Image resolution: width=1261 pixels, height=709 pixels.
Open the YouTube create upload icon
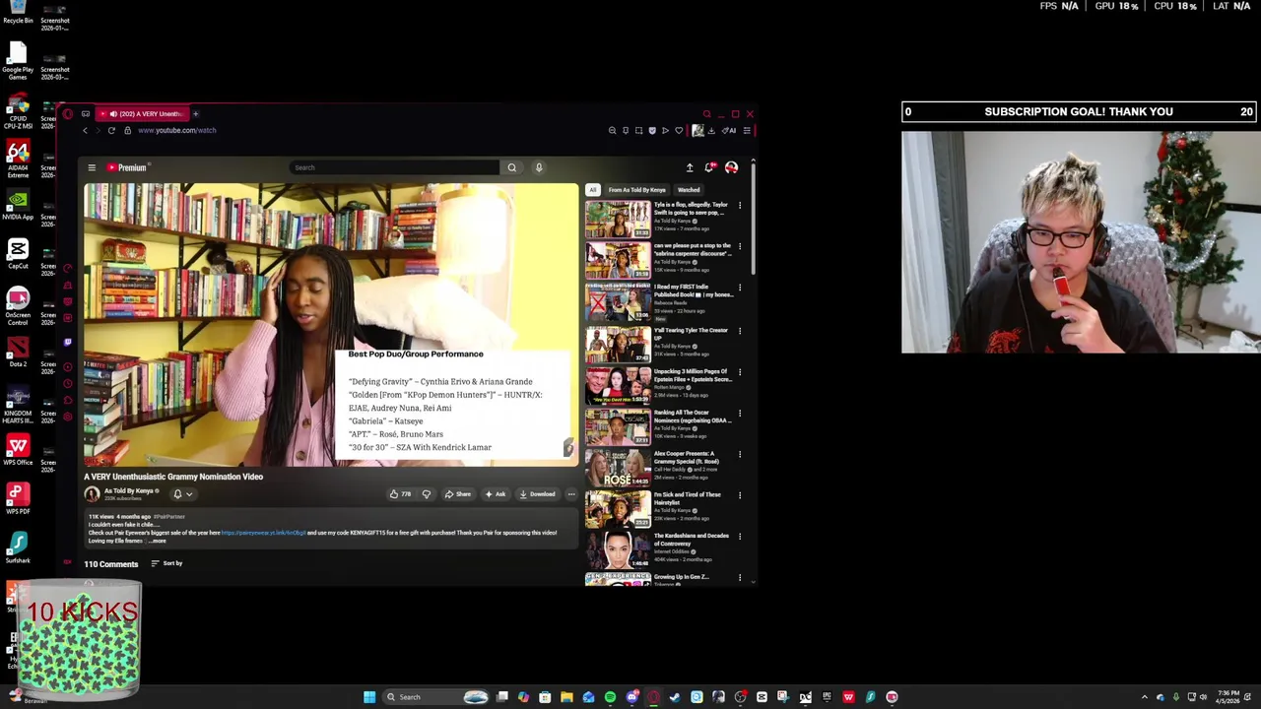(x=690, y=167)
